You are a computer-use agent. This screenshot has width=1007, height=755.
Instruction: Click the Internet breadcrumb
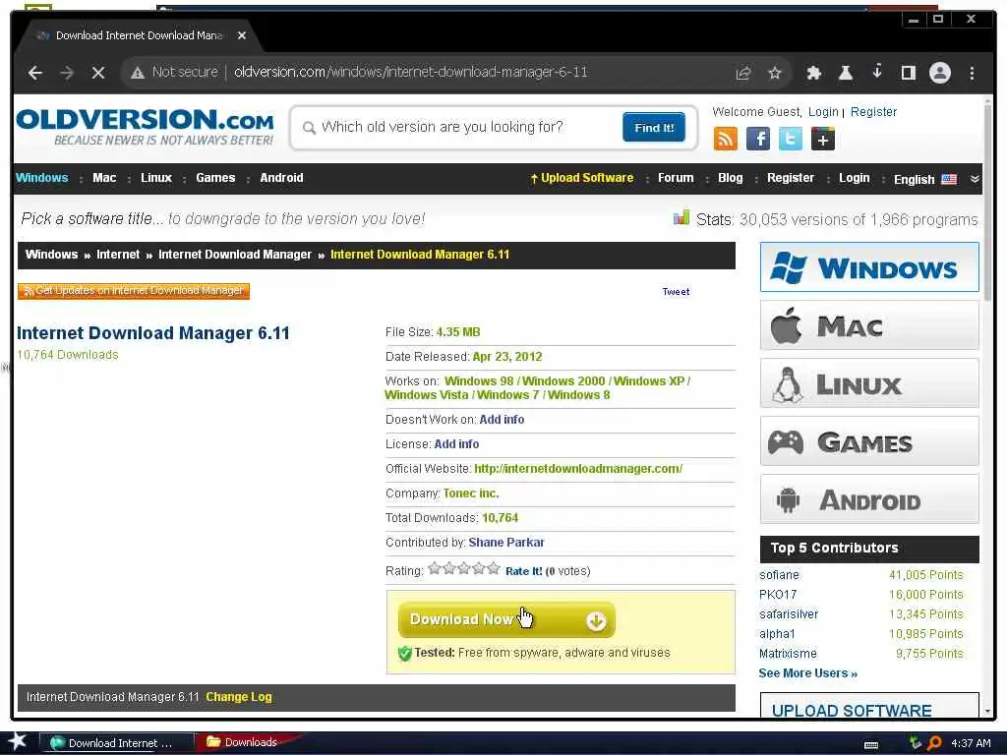point(118,255)
